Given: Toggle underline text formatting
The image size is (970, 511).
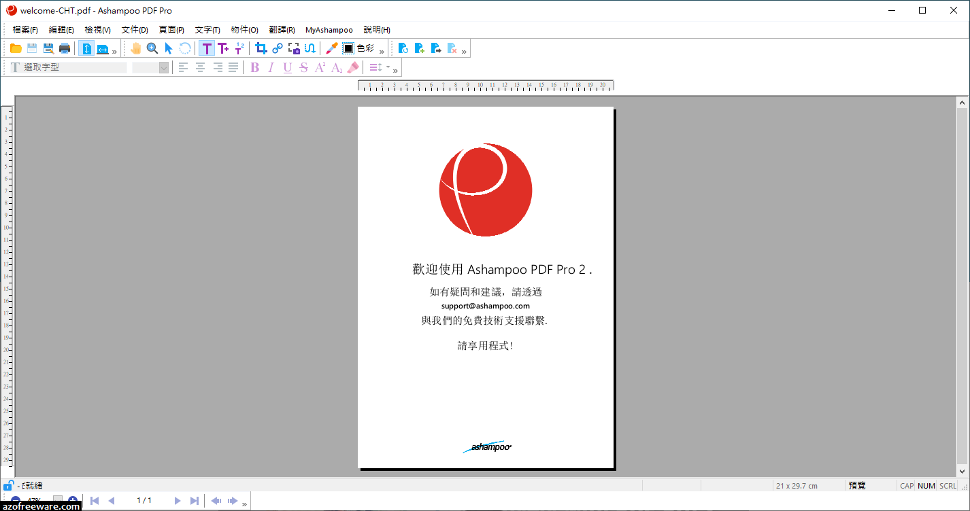Looking at the screenshot, I should click(x=286, y=67).
